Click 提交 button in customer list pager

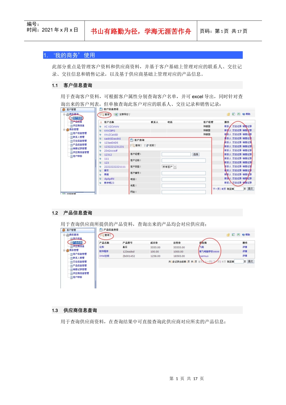click(x=250, y=189)
